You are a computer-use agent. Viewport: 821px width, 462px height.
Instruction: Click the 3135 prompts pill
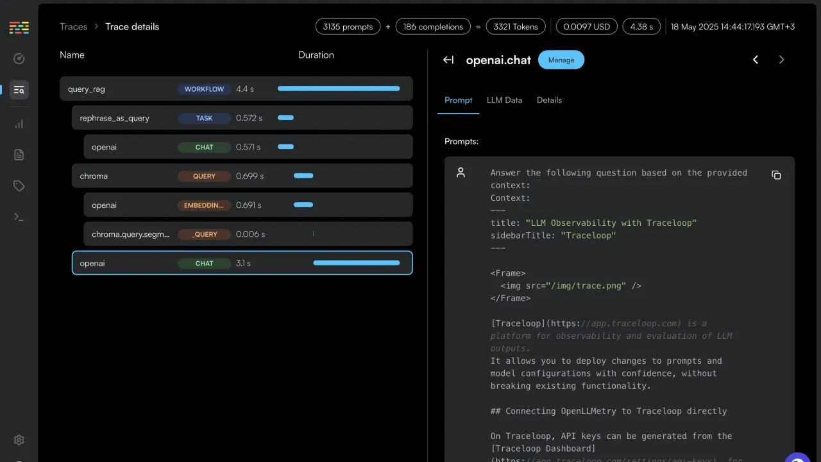tap(348, 26)
